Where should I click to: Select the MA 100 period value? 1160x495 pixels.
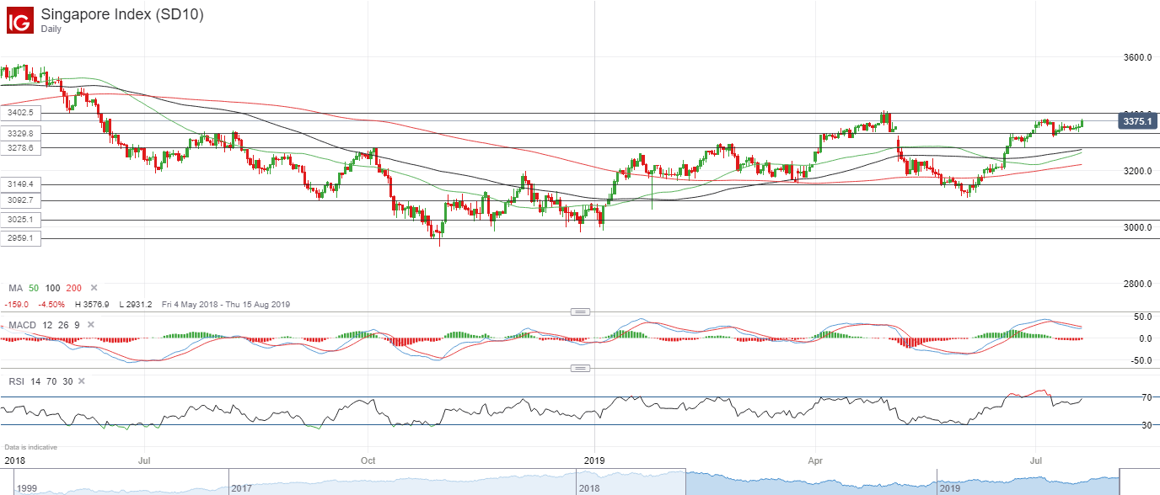pos(54,288)
